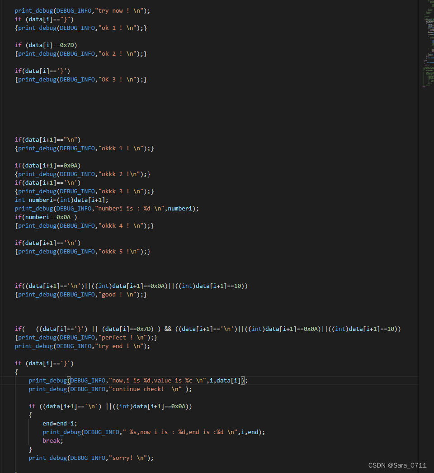Click the line 'if (data[i]=="}")'

(x=44, y=19)
